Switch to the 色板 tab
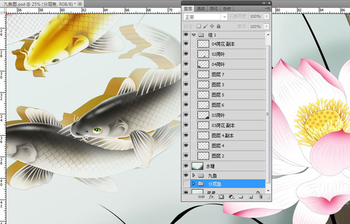This screenshot has width=350, height=224. 227,9
